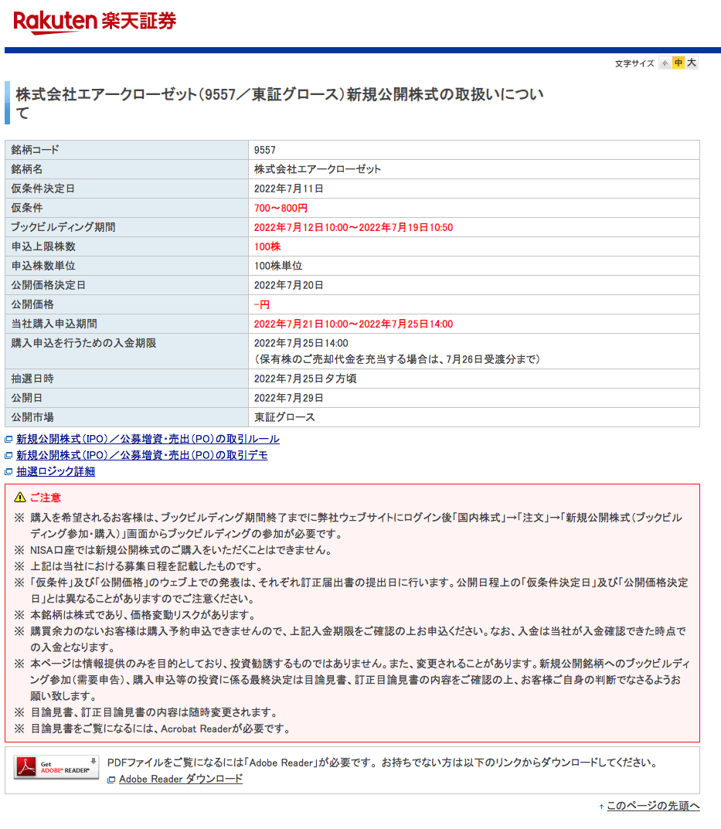This screenshot has width=721, height=829.
Task: Click the red 700〜800円 仮条件 value
Action: (281, 208)
